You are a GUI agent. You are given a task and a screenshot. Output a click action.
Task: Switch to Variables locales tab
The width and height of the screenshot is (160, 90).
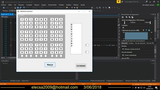tap(15, 81)
